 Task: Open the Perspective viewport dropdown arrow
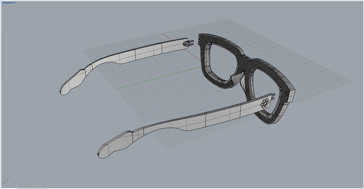tap(15, 3)
